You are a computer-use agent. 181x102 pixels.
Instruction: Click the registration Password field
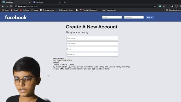point(92,54)
